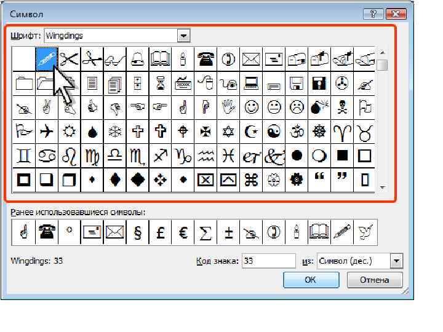Select the frowning face symbol
Image resolution: width=443 pixels, height=332 pixels.
click(x=297, y=108)
